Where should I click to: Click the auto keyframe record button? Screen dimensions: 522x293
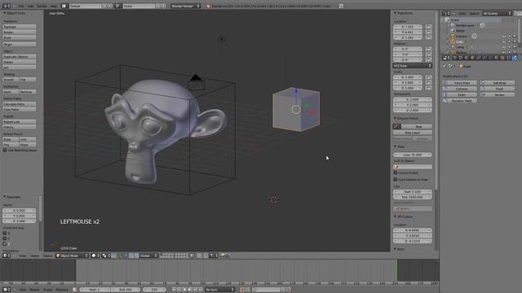coord(242,290)
